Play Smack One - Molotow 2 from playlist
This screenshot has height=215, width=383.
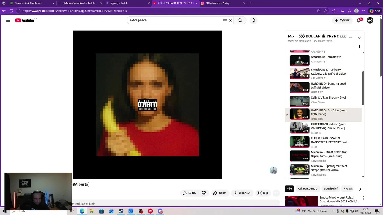click(323, 60)
